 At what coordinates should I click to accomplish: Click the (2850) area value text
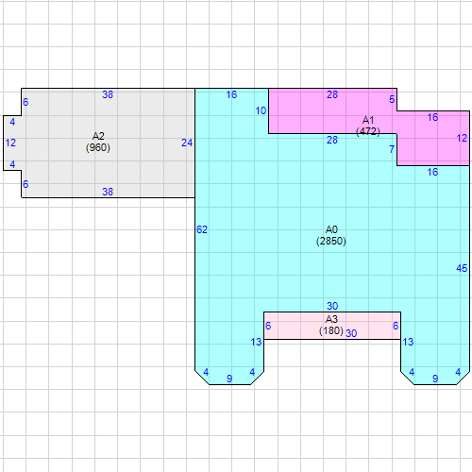(331, 241)
